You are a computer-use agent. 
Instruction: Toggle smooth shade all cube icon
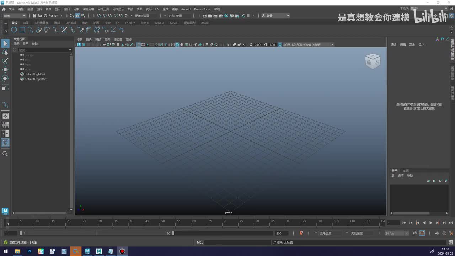pyautogui.click(x=177, y=44)
